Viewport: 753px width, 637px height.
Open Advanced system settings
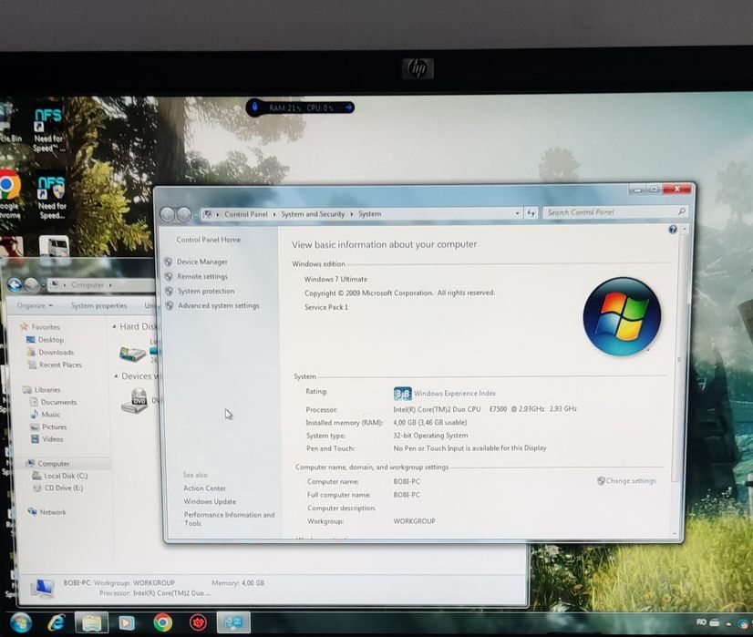click(219, 305)
